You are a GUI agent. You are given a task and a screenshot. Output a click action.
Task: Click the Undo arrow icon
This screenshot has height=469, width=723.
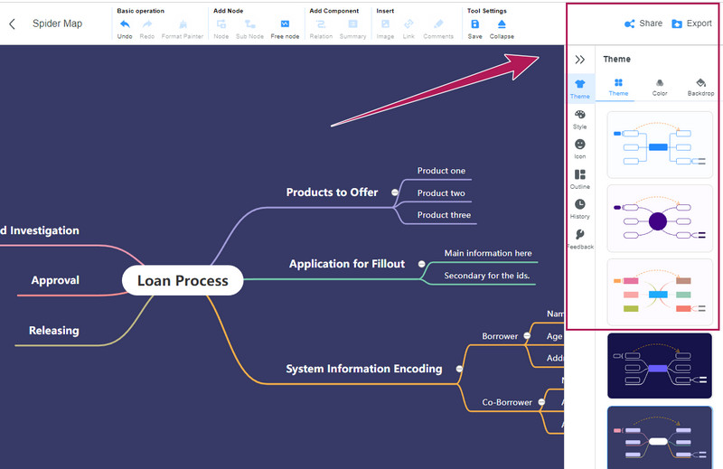point(125,24)
